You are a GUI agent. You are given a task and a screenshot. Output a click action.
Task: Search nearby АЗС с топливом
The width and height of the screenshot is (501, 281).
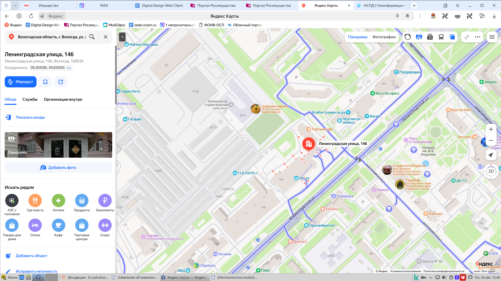[x=12, y=205]
